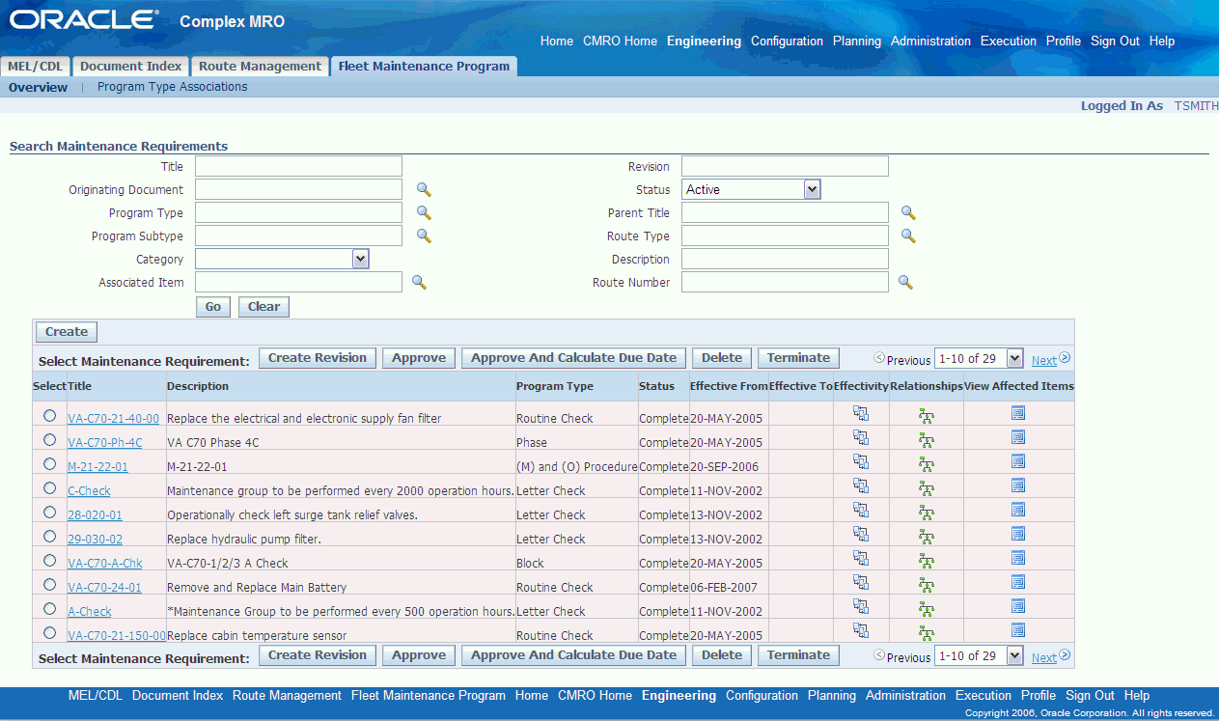Click the top Previous page arrow icon
This screenshot has height=721, width=1219.
879,357
